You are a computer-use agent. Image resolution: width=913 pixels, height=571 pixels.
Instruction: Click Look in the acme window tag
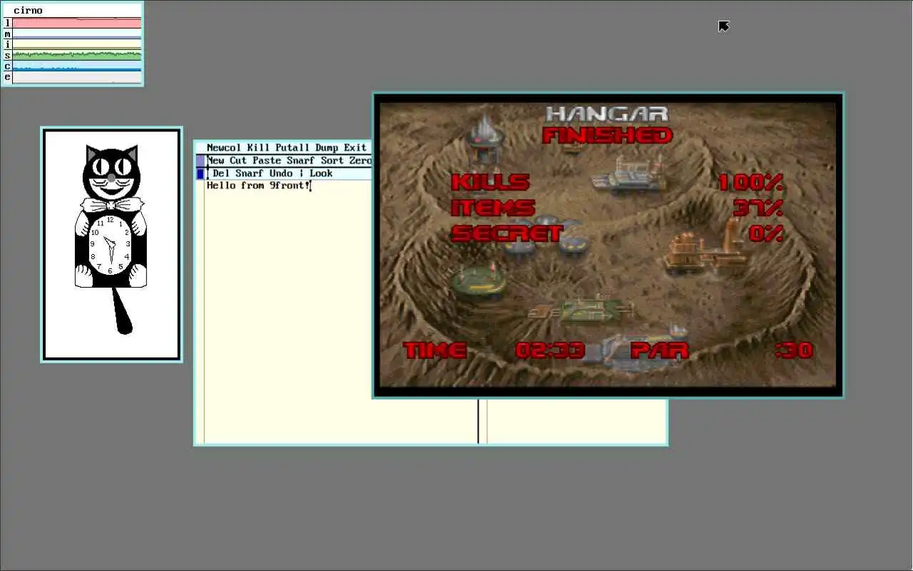click(321, 173)
